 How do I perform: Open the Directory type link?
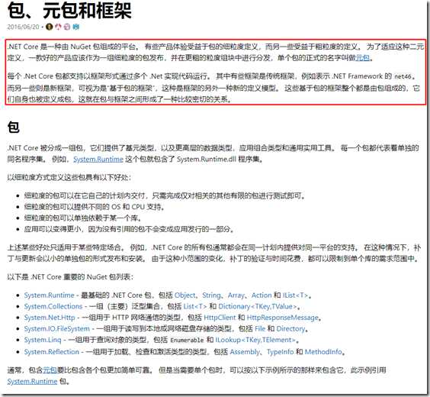click(290, 328)
